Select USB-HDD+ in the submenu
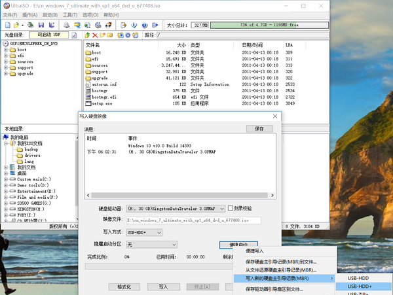393x295 pixels. coord(364,286)
